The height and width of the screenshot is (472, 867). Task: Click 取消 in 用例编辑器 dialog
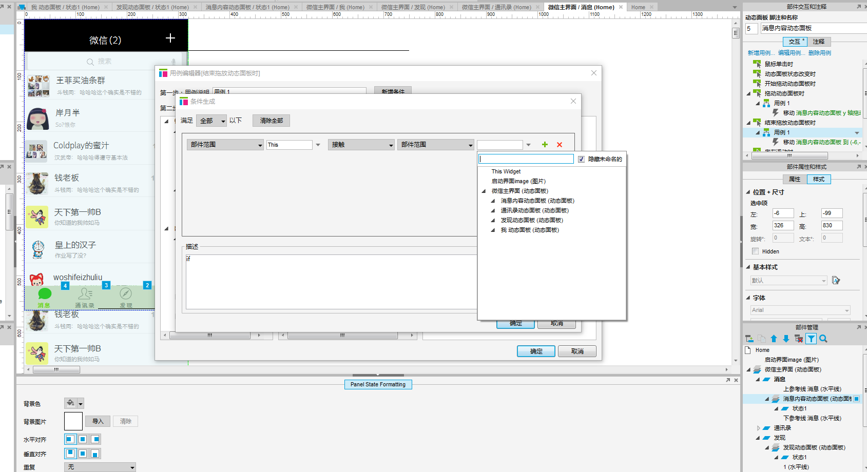pos(577,351)
